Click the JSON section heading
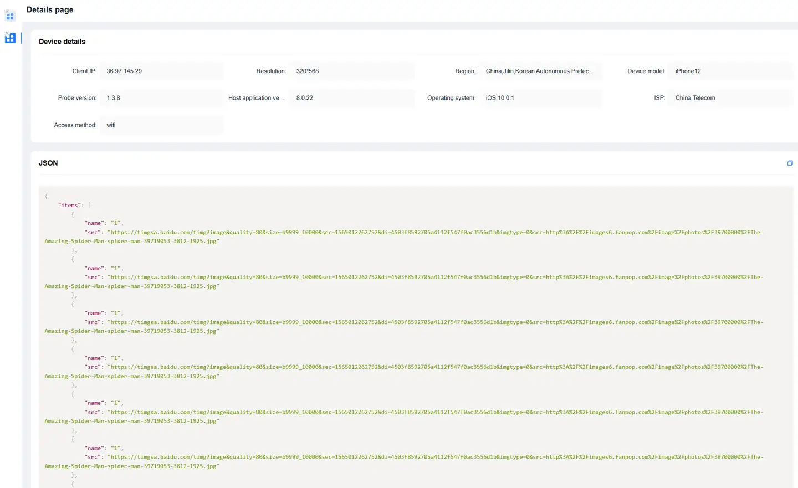 pyautogui.click(x=48, y=163)
